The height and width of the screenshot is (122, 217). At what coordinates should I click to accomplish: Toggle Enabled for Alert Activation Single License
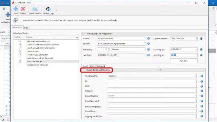[x=20, y=48]
